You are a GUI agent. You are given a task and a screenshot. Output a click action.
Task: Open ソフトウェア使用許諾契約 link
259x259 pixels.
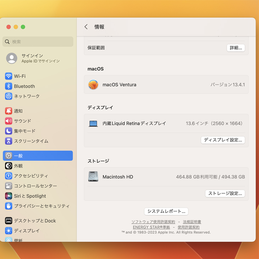[153, 222]
